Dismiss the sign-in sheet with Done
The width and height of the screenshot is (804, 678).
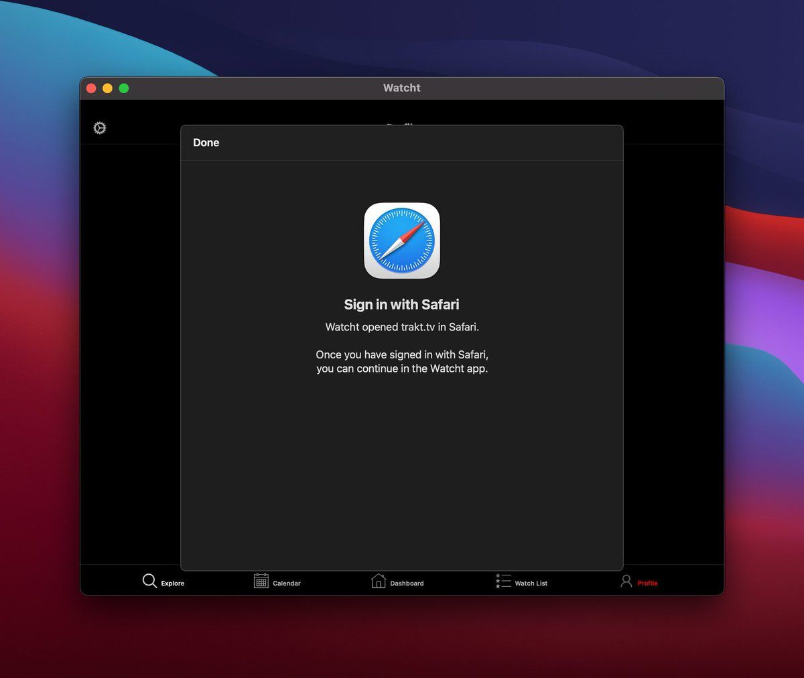coord(206,143)
